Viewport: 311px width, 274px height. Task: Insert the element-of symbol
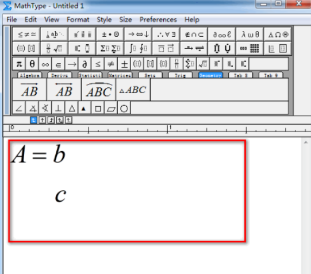58,64
